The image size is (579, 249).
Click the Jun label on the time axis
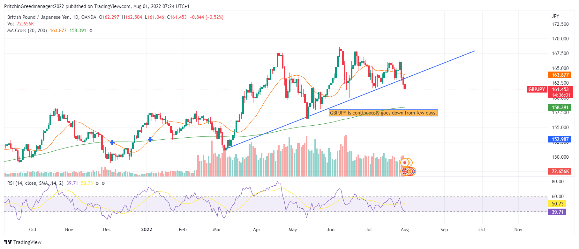pos(331,230)
